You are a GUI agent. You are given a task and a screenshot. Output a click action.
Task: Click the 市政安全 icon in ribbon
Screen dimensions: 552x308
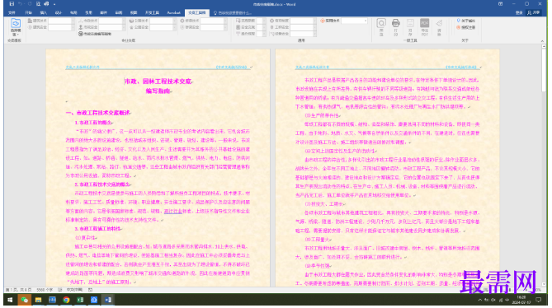[81, 27]
